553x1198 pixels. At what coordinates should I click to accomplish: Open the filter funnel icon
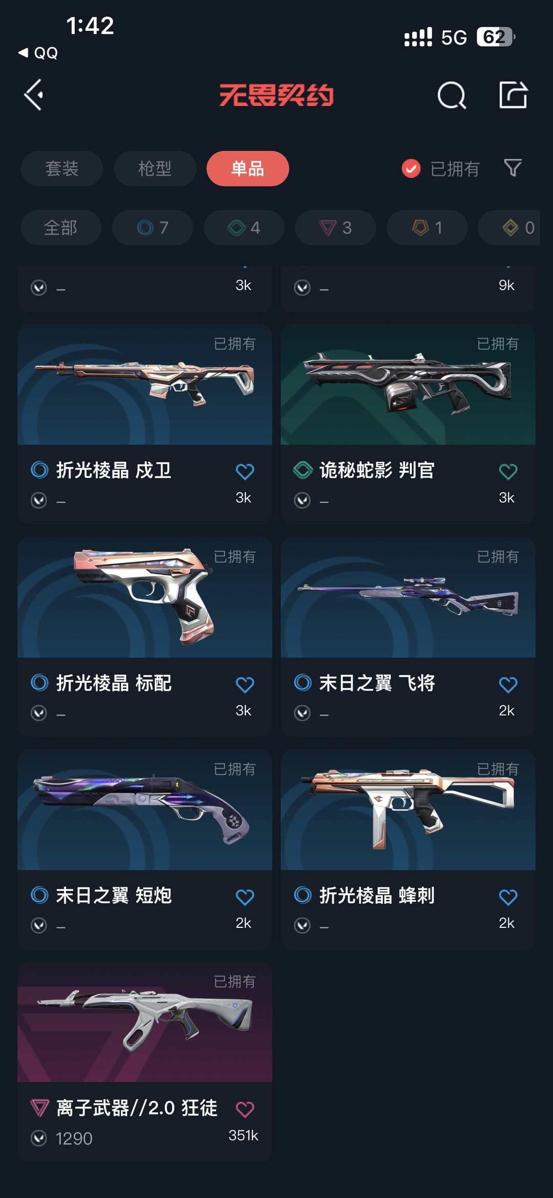point(513,168)
